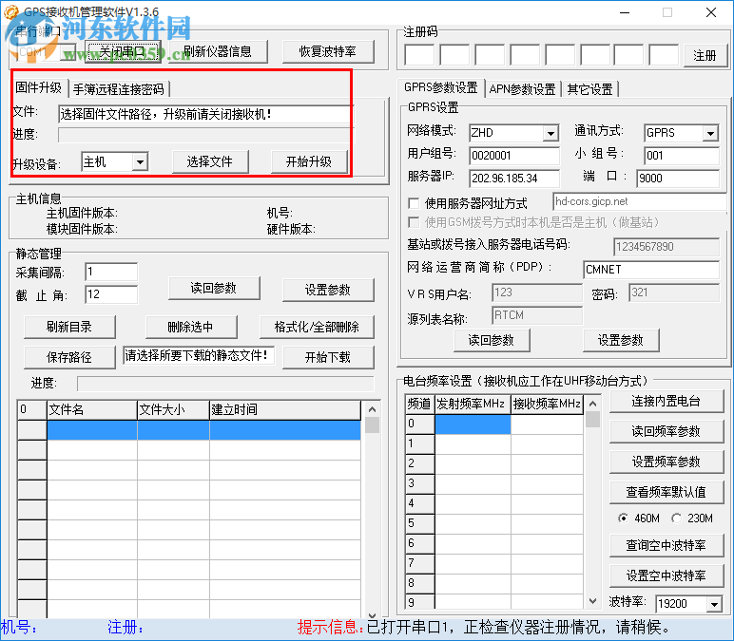Click 查看频率默认值 button
734x641 pixels.
click(x=666, y=492)
